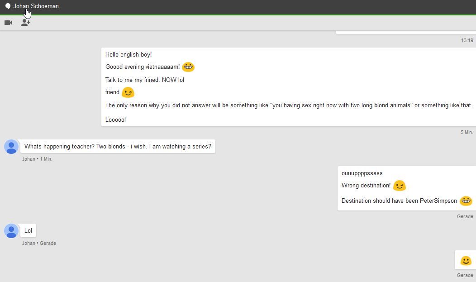Open Johan's avatar beside 'Whats happening teacher' message
The width and height of the screenshot is (476, 282).
point(11,147)
